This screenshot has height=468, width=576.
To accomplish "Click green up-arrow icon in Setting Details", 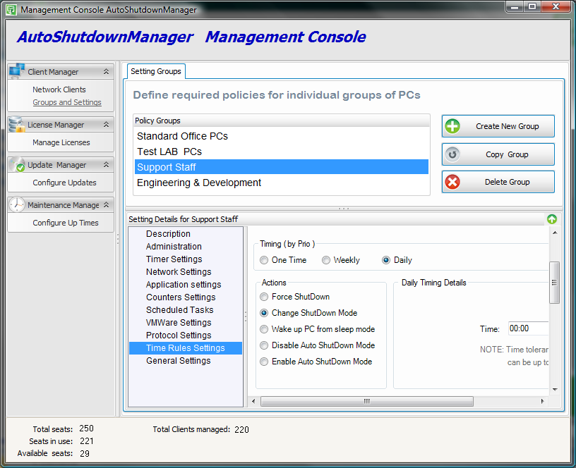I will point(552,219).
